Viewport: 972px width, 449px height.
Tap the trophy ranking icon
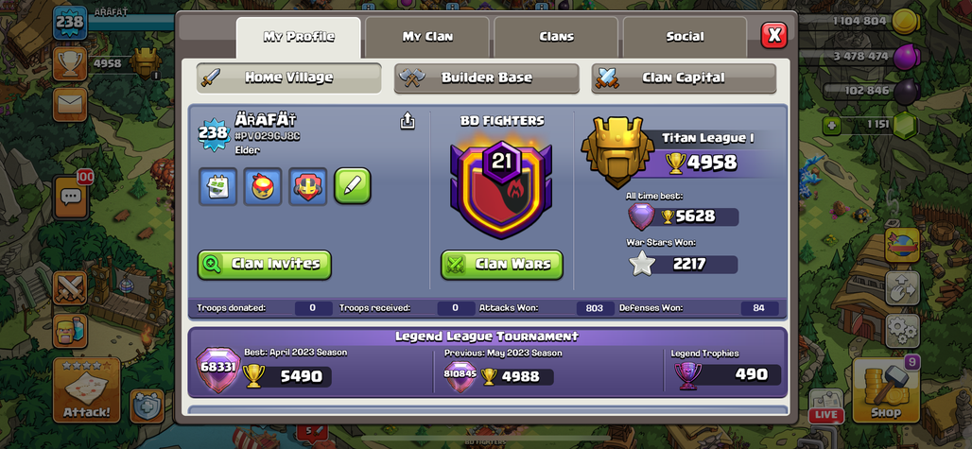click(69, 63)
